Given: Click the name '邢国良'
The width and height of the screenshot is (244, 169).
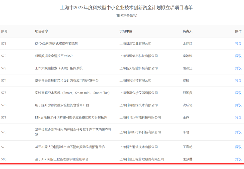Looking at the screenshot, I should tap(187, 93).
